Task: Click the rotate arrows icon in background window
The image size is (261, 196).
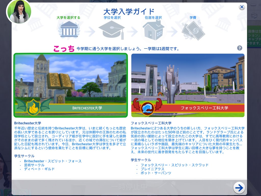Action: point(254,15)
